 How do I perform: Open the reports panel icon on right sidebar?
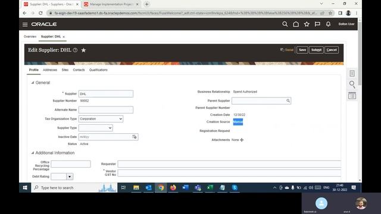[x=352, y=96]
